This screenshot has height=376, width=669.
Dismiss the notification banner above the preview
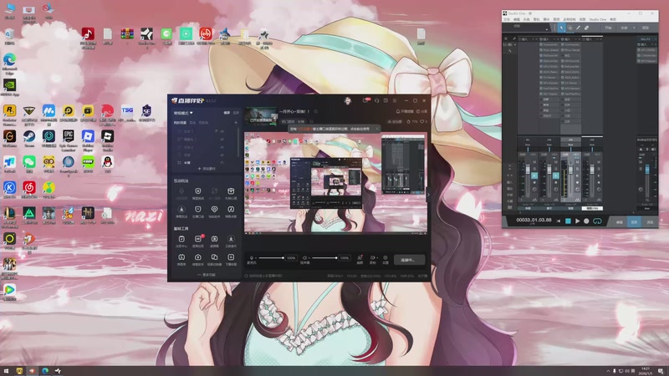click(377, 129)
